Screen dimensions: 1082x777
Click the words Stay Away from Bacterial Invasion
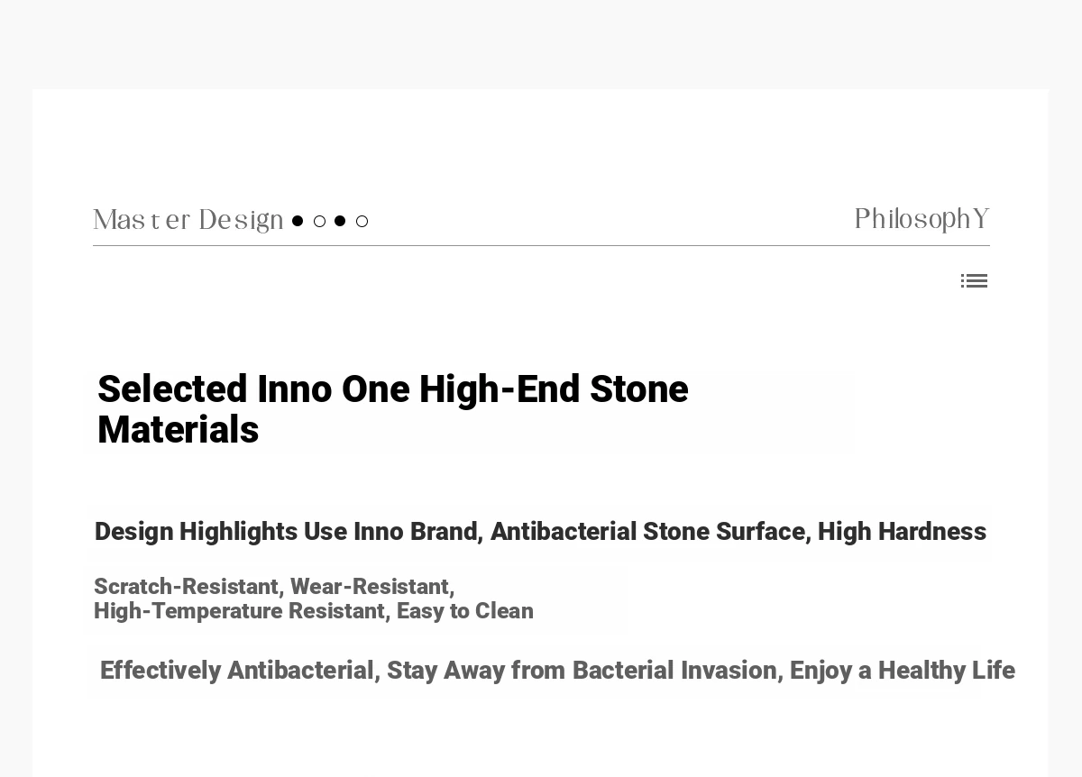(x=582, y=671)
